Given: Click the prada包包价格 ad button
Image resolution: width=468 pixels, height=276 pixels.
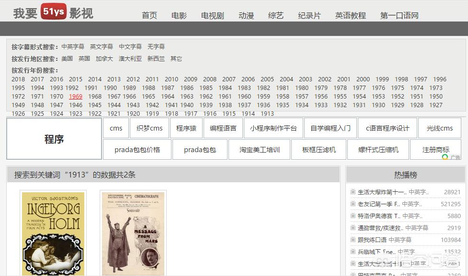Looking at the screenshot, I should 137,150.
